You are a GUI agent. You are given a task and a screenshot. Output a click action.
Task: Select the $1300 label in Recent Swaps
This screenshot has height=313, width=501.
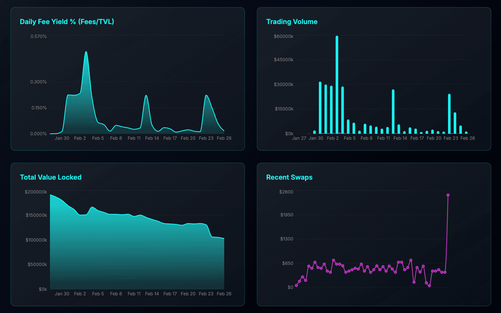287,239
